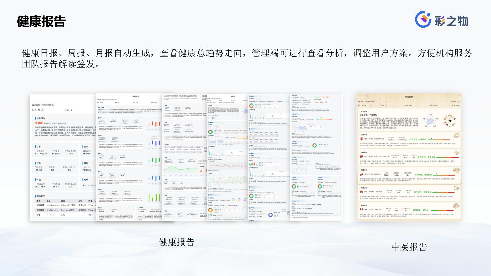Viewport: 491px width, 276px height.
Task: Click the liver organ icon in 肝藏分析
Action: coord(362,157)
